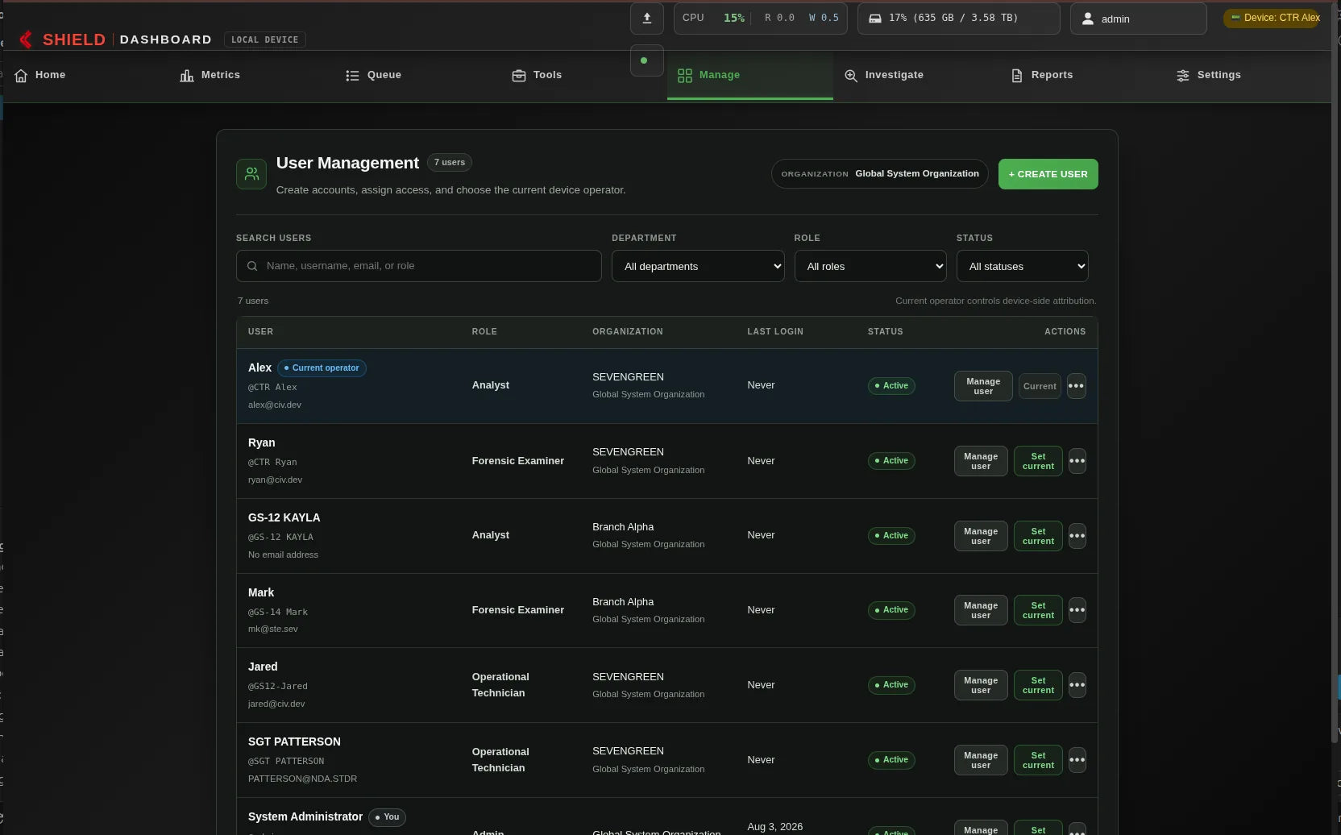Click the username @GS-14 Mark

(x=278, y=613)
